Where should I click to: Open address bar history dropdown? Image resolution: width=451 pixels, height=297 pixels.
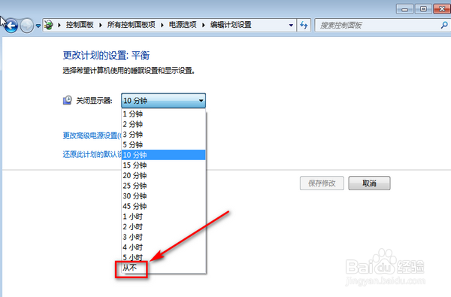click(291, 26)
